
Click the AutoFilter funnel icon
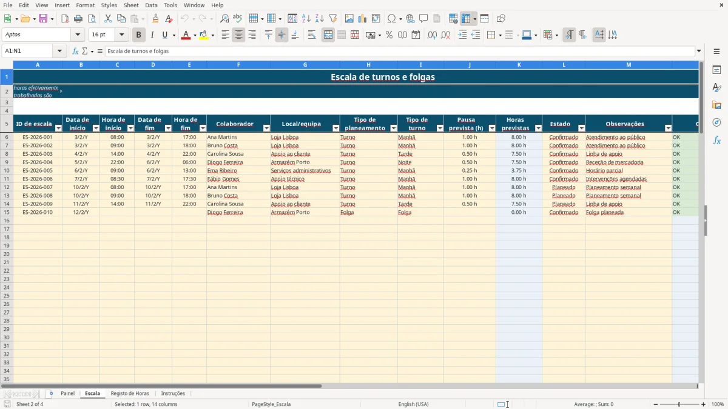333,19
